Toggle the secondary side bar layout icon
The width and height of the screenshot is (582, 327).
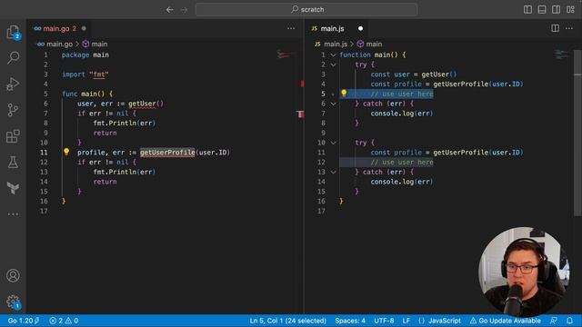tap(556, 10)
